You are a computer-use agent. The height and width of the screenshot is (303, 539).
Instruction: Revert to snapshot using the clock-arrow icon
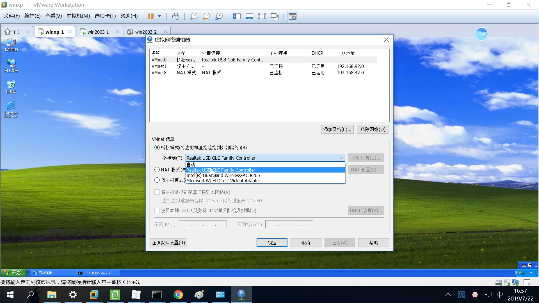tap(206, 16)
